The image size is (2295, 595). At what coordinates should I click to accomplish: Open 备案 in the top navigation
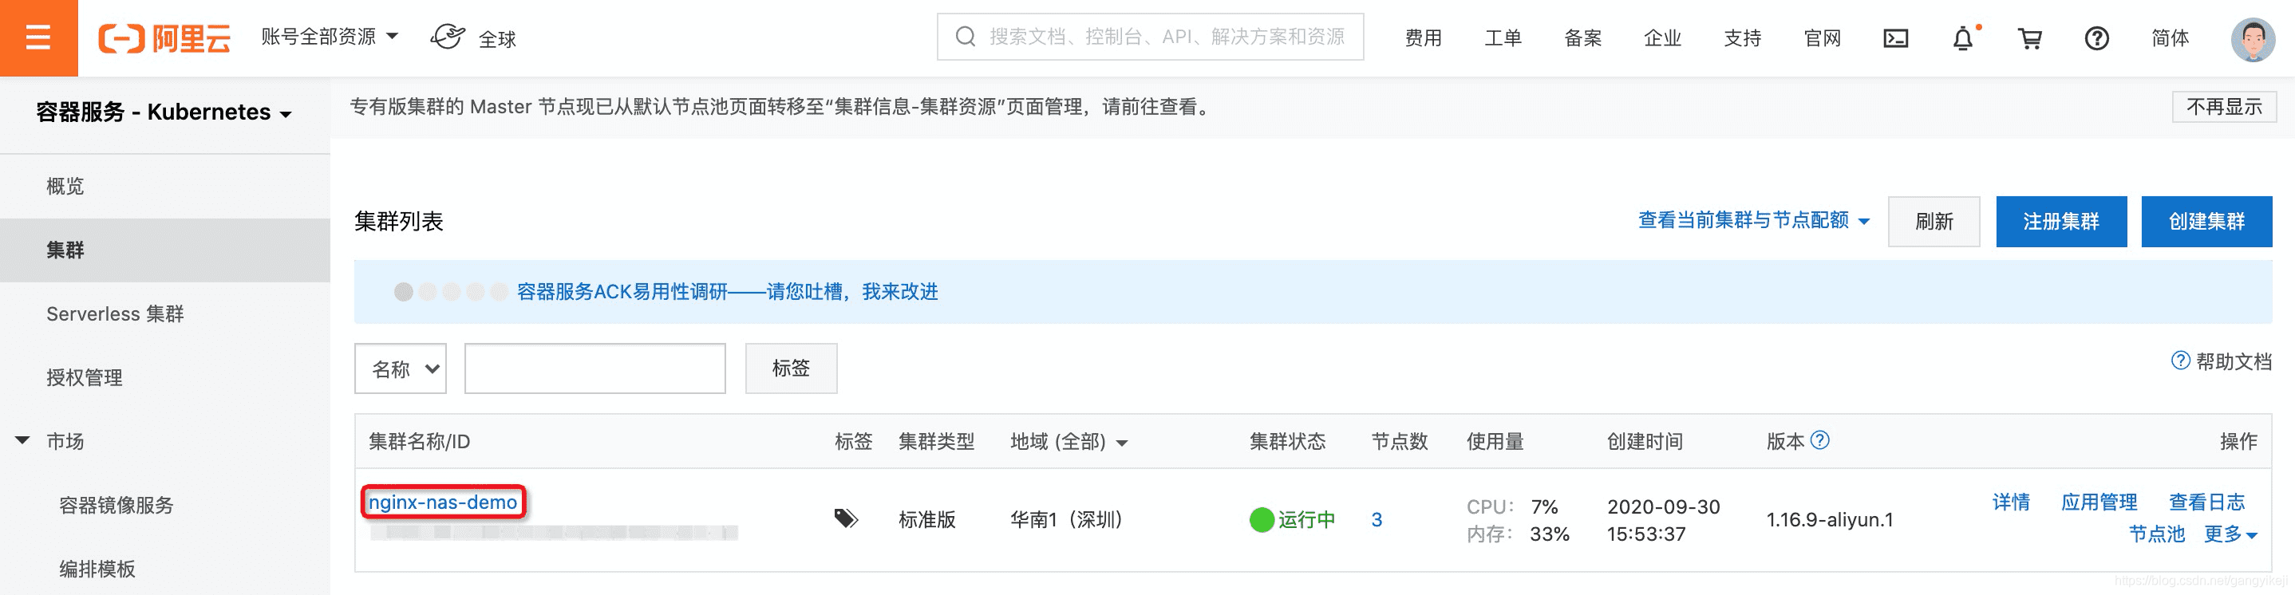[1582, 38]
